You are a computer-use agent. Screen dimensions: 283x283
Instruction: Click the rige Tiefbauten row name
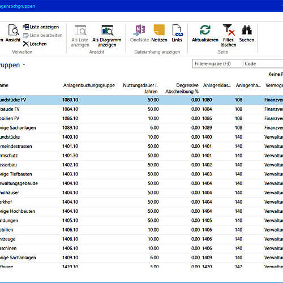click(16, 174)
